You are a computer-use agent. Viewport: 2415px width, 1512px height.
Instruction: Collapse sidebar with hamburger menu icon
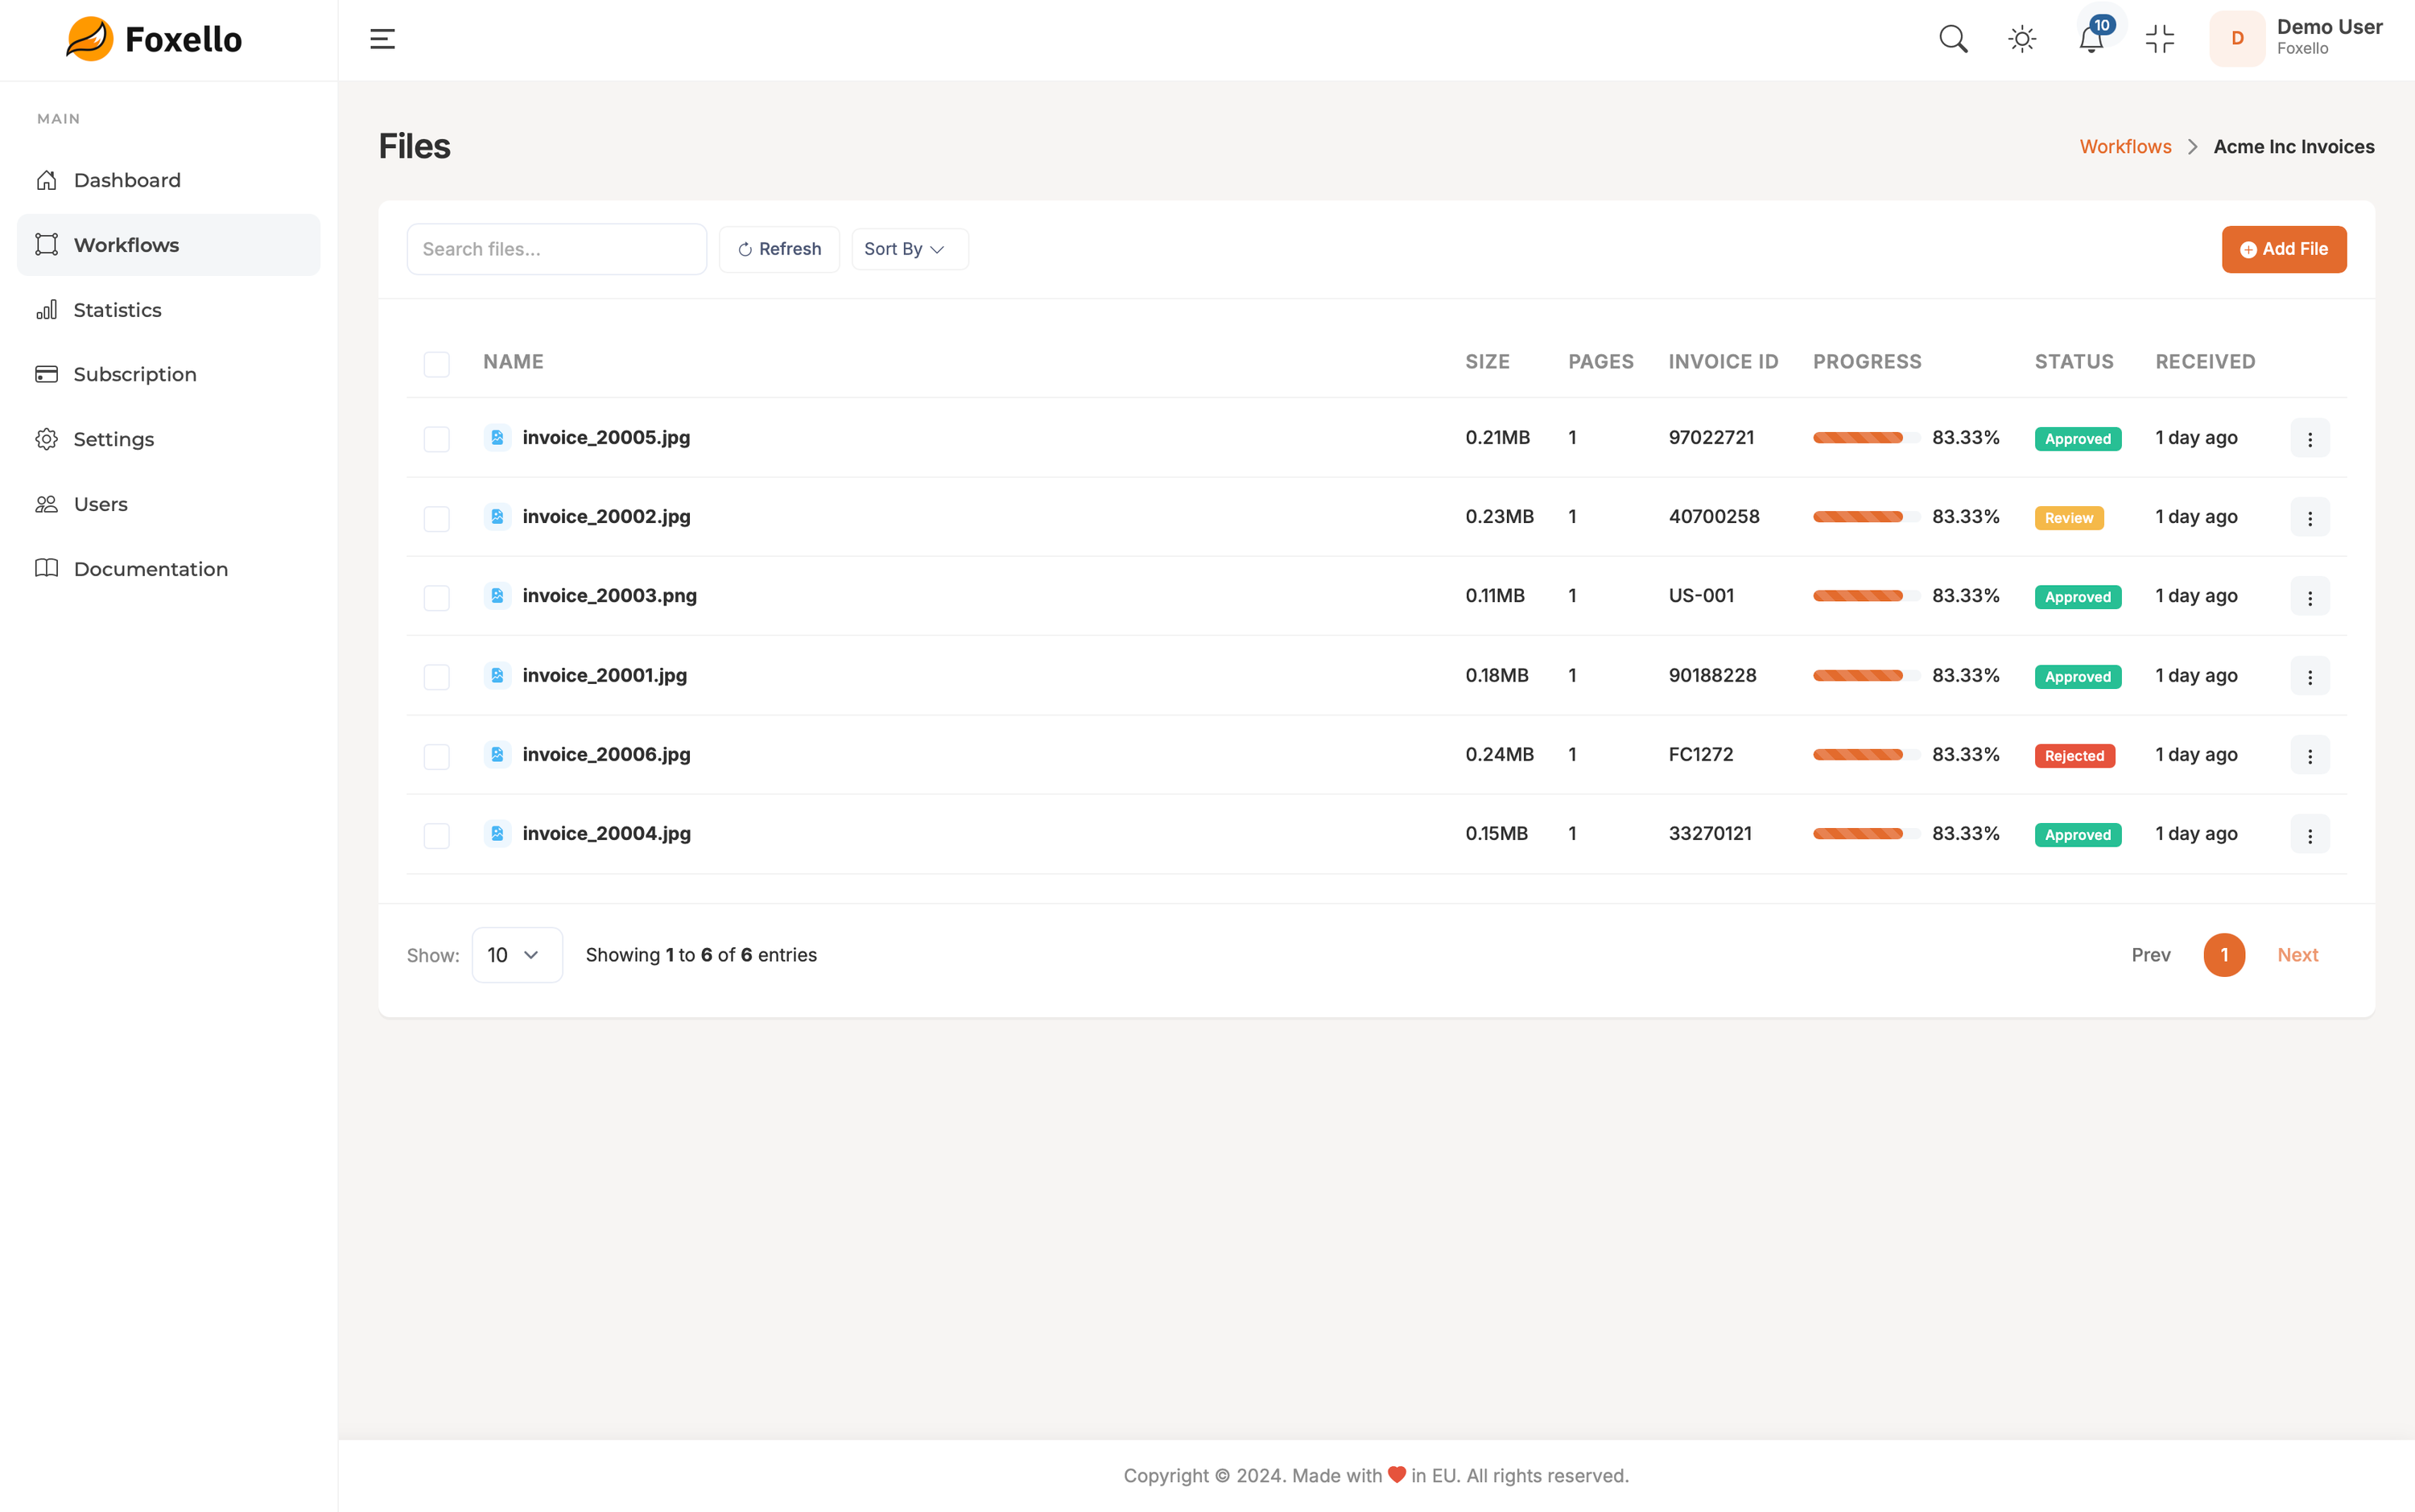point(382,39)
